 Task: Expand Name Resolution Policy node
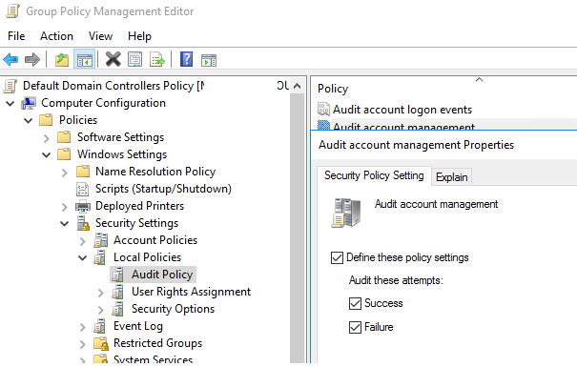coord(65,173)
